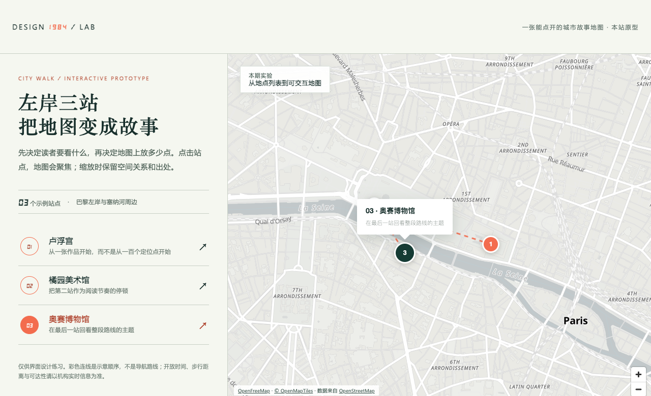Select the 02 number badge for 橘园美术馆
651x396 pixels.
coord(29,286)
